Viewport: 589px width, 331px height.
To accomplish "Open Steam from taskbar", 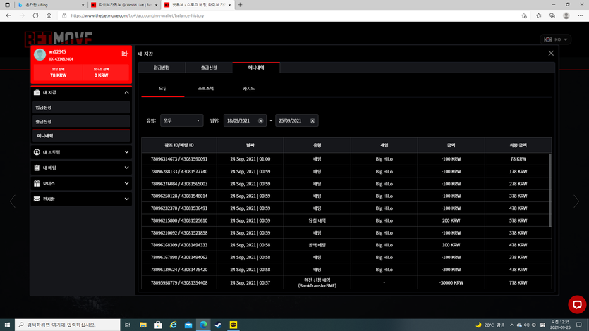I will pyautogui.click(x=218, y=325).
